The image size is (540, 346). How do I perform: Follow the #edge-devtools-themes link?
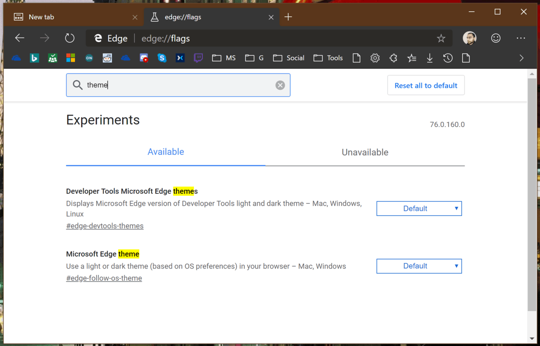click(105, 226)
